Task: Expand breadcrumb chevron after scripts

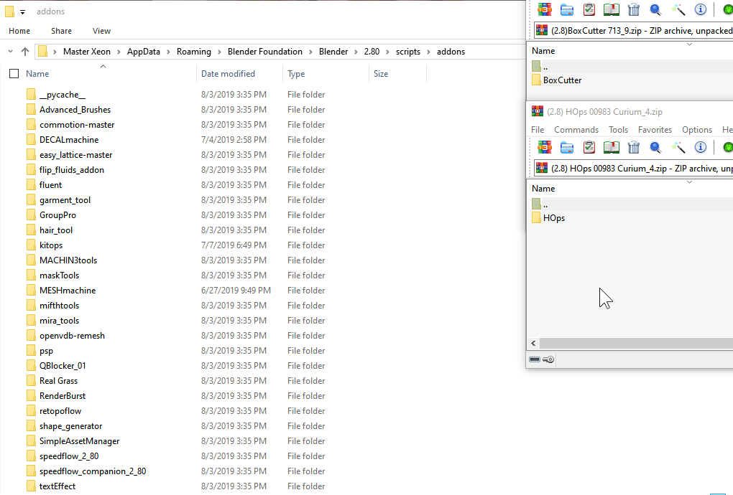Action: pos(428,52)
